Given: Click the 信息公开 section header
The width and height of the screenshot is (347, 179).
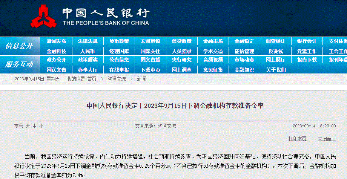Looking at the screenshot, I should 19,46.
